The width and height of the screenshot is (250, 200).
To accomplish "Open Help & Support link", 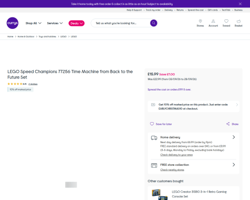I will click(x=134, y=10).
